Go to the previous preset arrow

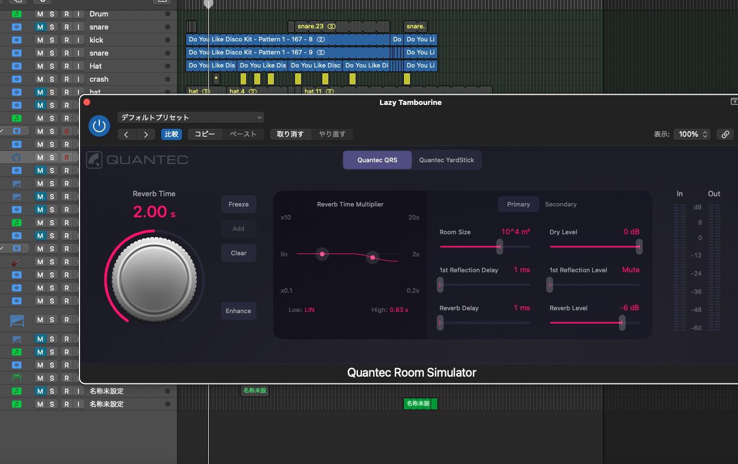coord(126,134)
